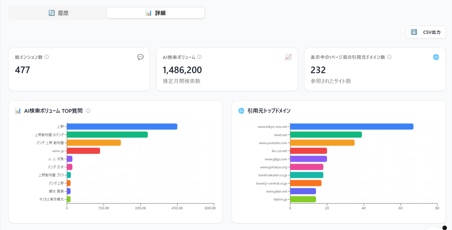This screenshot has height=230, width=452.
Task: Click the green newt.net bar
Action: click(326, 135)
